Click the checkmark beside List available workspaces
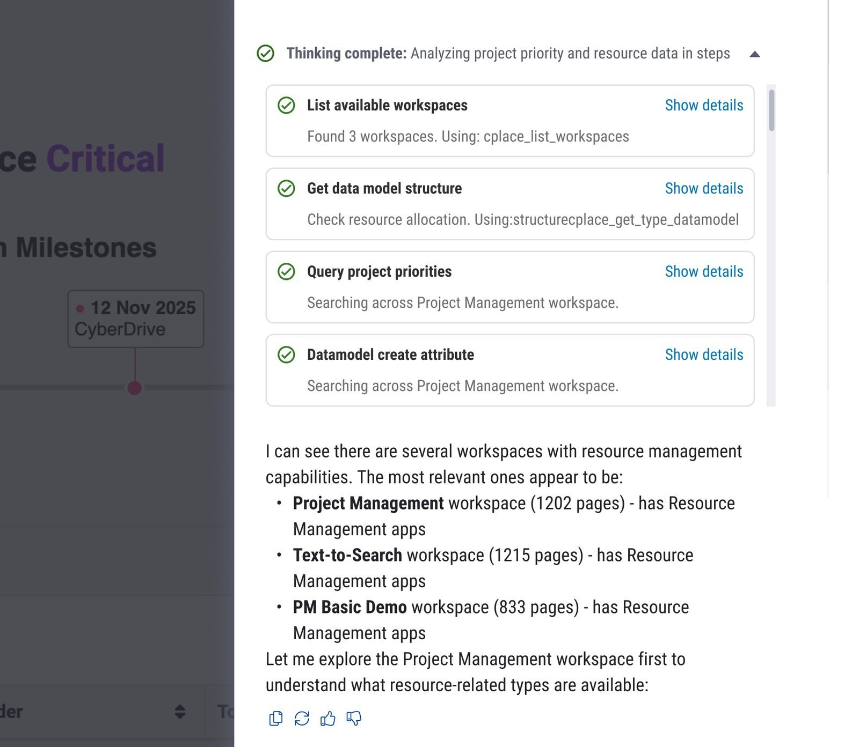The width and height of the screenshot is (859, 747). (x=286, y=105)
